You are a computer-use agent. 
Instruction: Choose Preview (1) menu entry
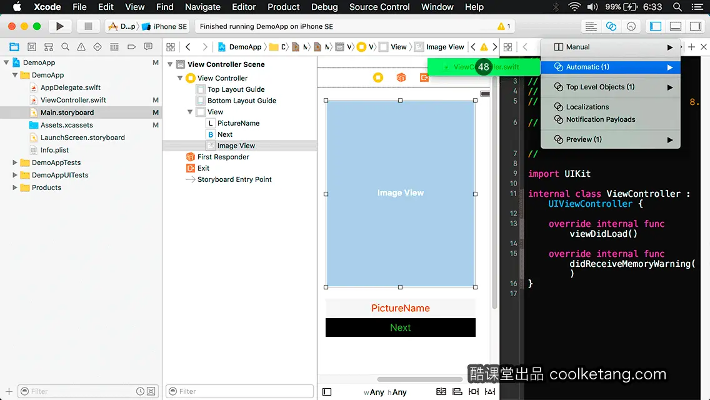[611, 139]
